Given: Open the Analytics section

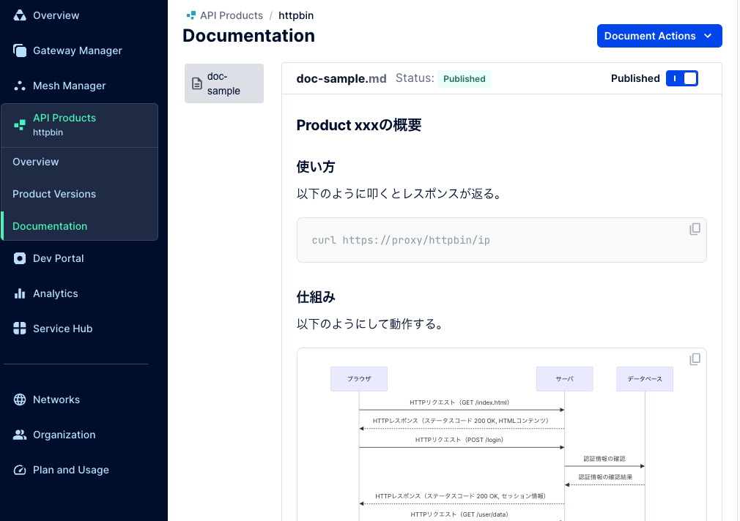Looking at the screenshot, I should click(55, 293).
